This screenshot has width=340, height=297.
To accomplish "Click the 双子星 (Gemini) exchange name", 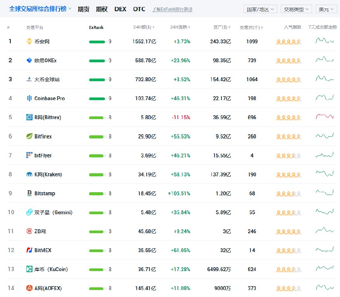I will tap(53, 212).
